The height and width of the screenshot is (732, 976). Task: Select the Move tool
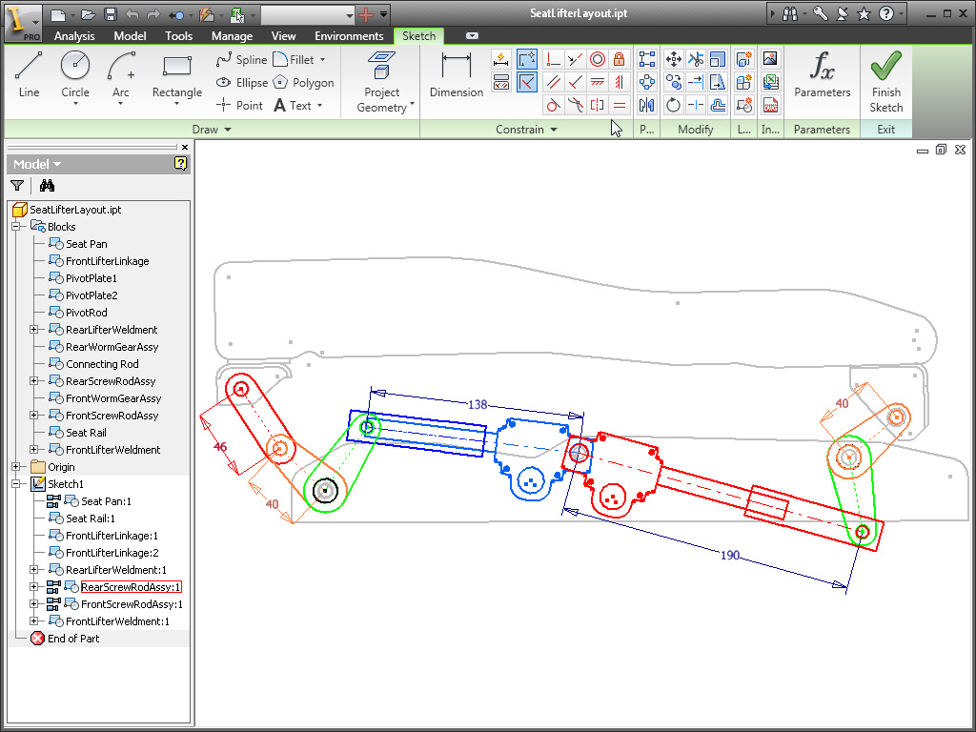[673, 59]
